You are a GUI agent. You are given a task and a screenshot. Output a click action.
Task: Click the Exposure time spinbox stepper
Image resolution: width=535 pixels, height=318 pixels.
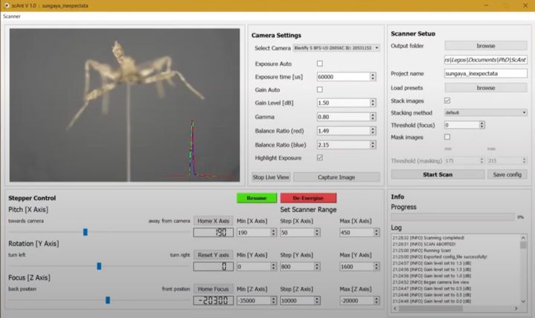click(372, 76)
